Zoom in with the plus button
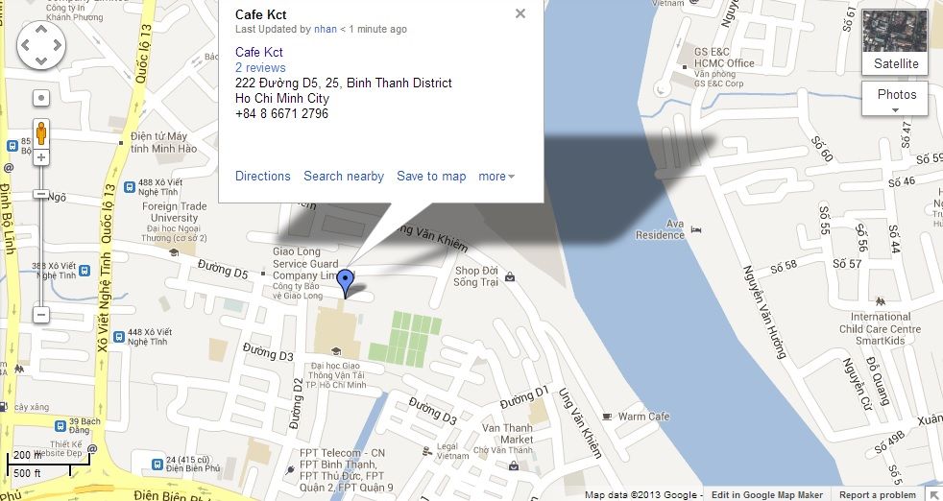 (x=41, y=157)
